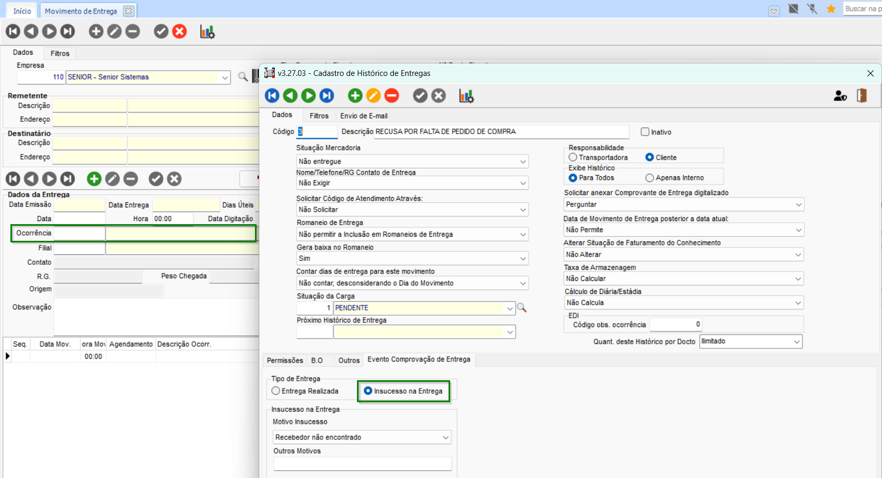Go to first record in Histórico de Entregas dialog
This screenshot has height=478, width=882.
click(x=272, y=96)
